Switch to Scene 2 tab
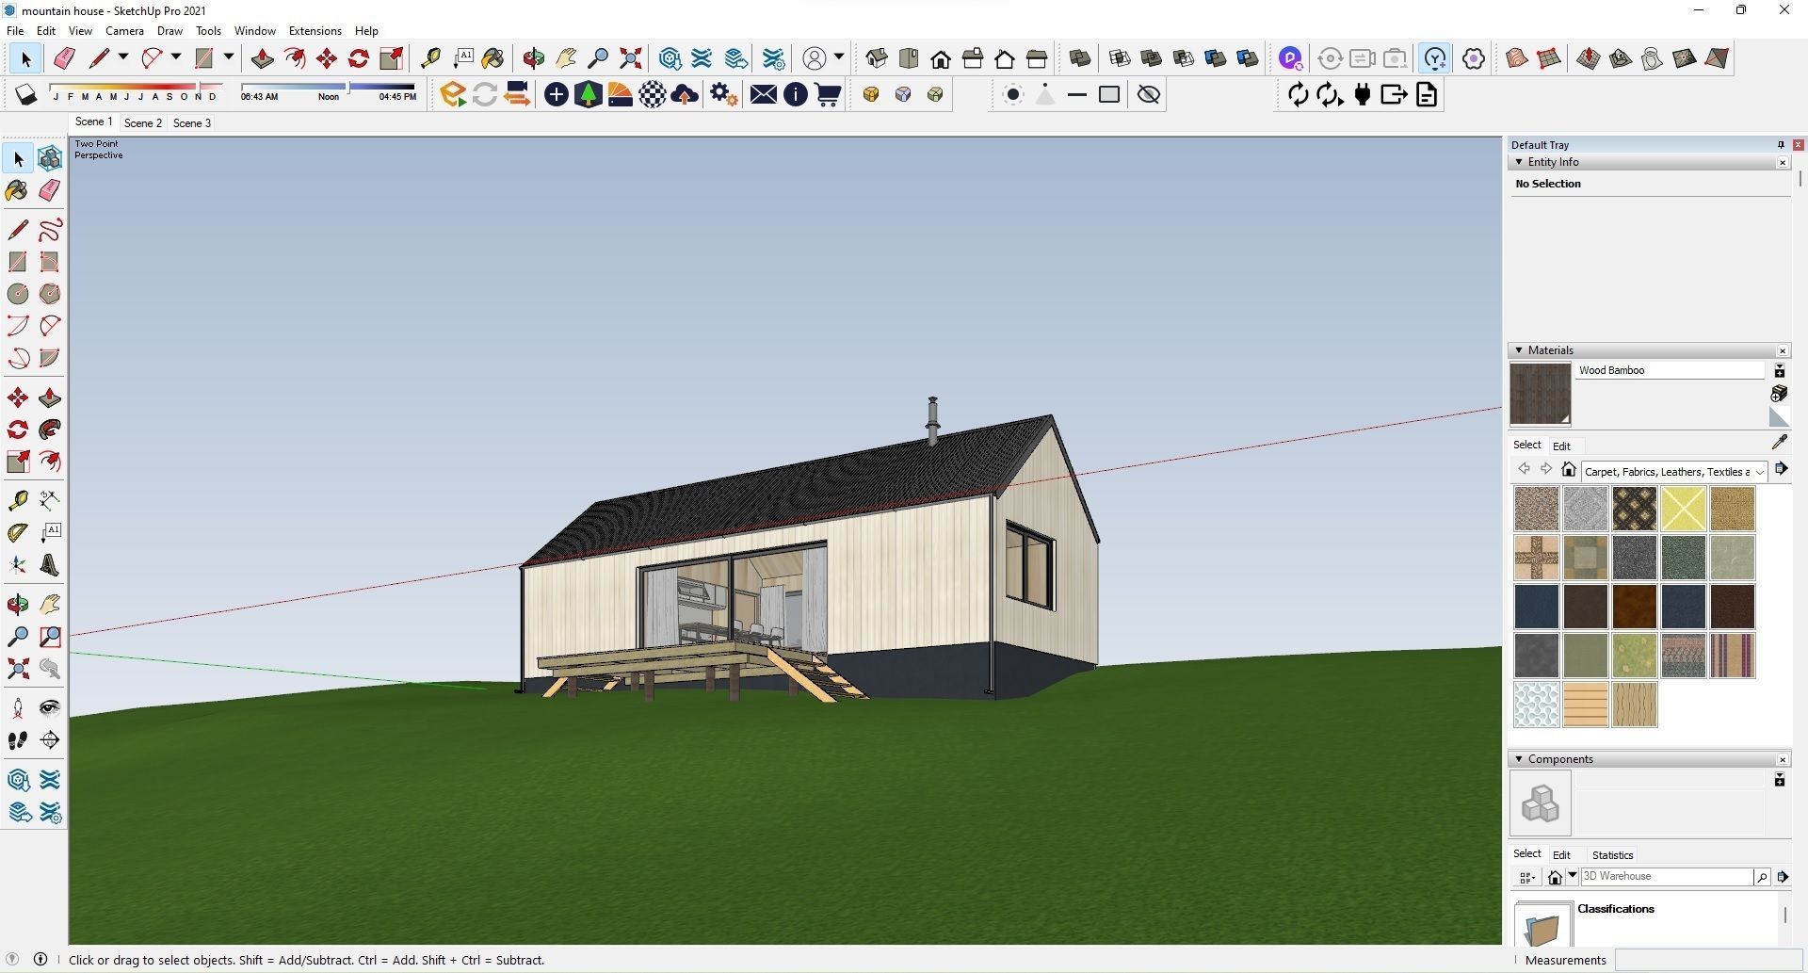Viewport: 1808px width, 973px height. tap(143, 122)
